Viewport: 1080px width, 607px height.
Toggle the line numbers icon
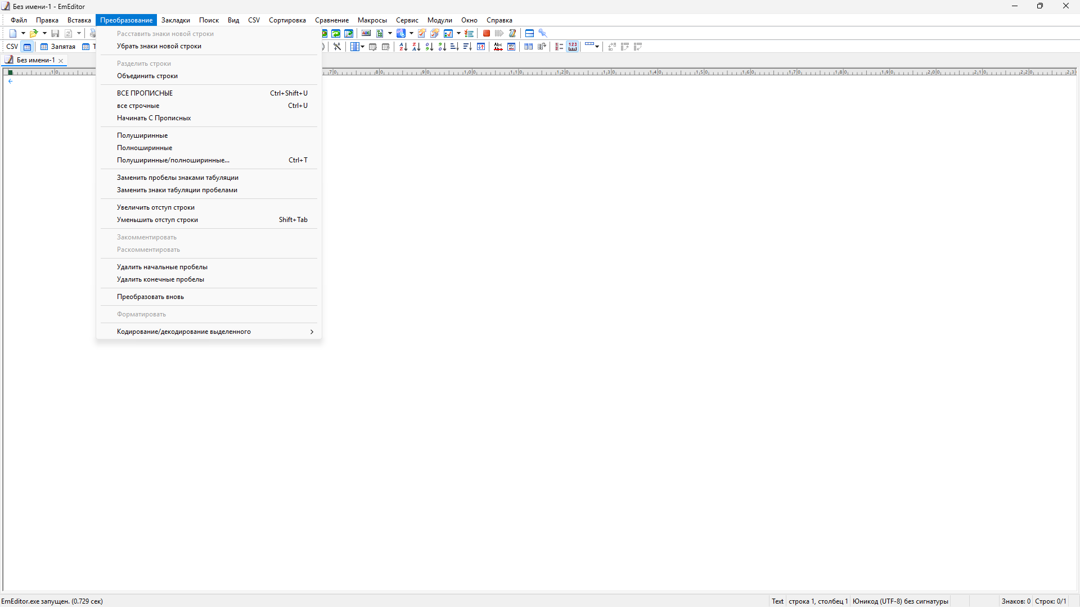tap(559, 47)
